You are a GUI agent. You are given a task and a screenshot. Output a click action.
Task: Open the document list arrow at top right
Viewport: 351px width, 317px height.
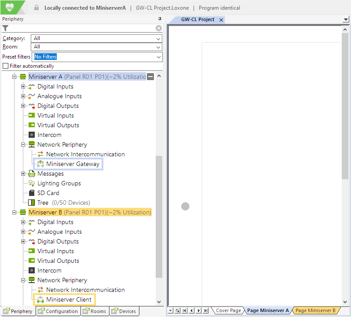(x=346, y=19)
